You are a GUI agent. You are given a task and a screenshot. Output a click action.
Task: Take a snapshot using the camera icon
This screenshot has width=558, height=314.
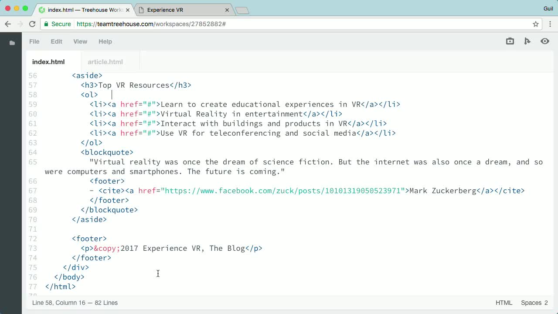coord(510,41)
